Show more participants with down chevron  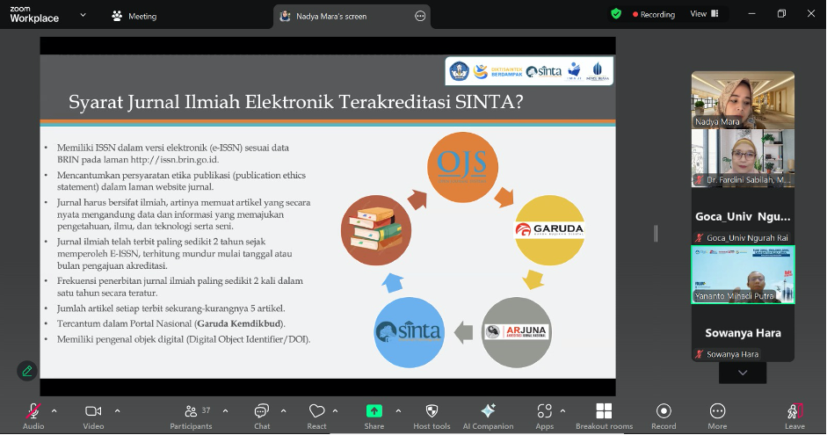[743, 373]
